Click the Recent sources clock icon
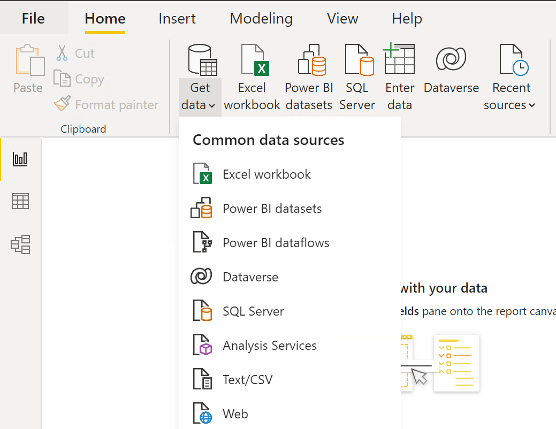Screen dimensions: 556x429 pos(514,60)
